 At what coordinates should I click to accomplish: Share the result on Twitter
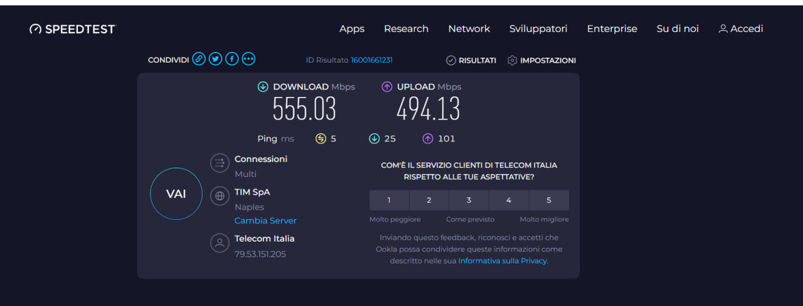click(215, 59)
